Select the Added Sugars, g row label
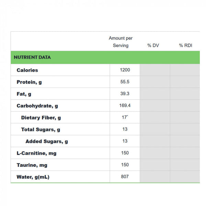The height and width of the screenshot is (206, 206). pos(47,141)
